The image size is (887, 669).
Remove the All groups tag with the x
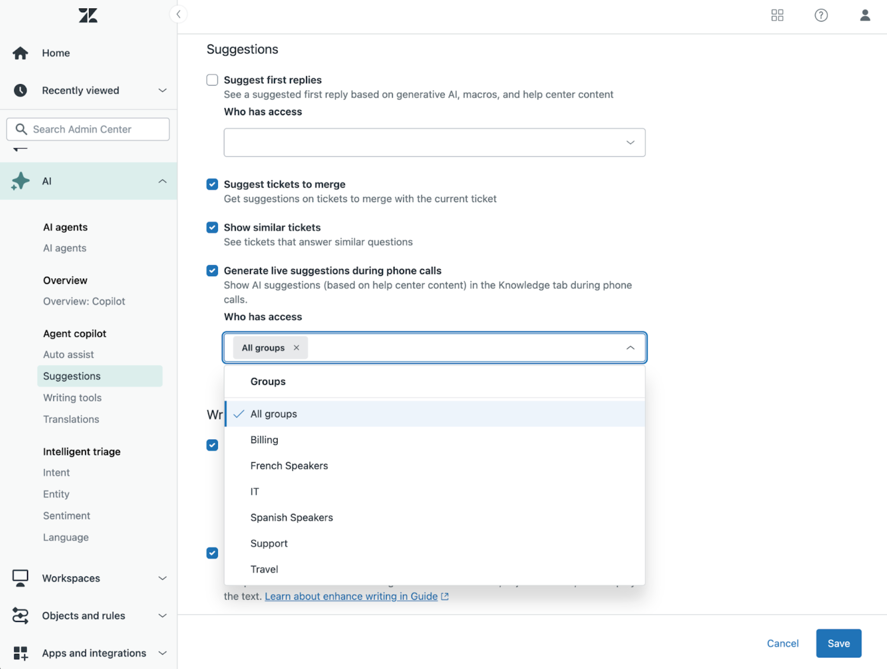coord(296,347)
